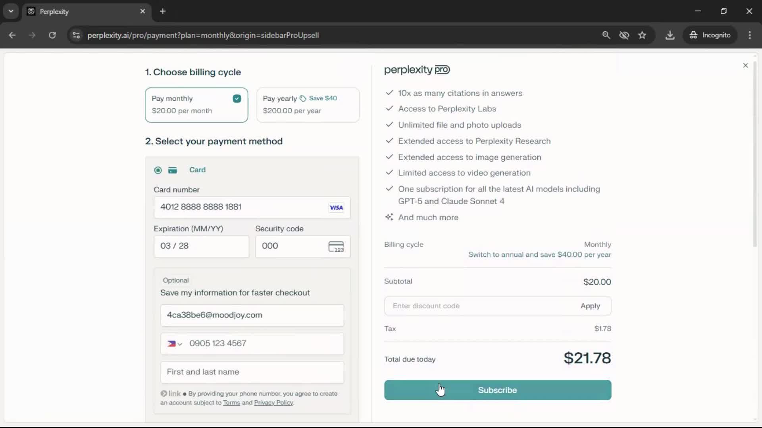
Task: Open the site information icon in address bar
Action: (76, 35)
